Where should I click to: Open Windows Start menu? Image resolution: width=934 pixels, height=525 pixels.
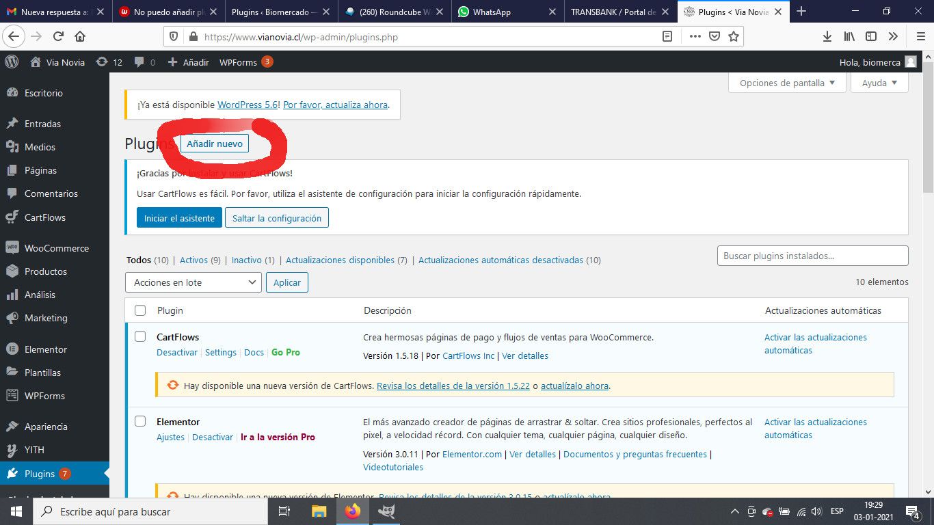(16, 511)
